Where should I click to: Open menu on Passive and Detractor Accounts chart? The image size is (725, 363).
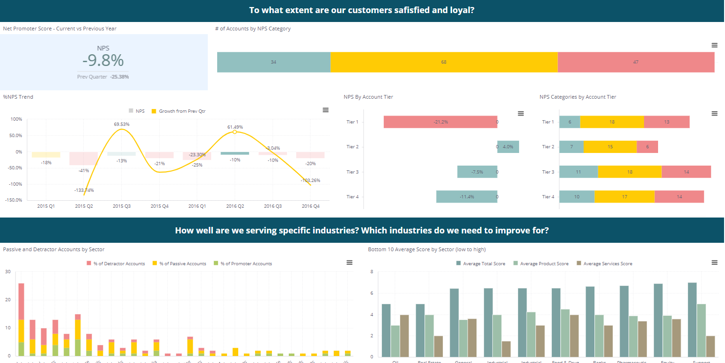click(349, 262)
